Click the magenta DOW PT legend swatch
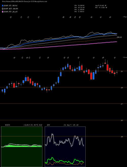The height and width of the screenshot is (167, 127). 3,12
